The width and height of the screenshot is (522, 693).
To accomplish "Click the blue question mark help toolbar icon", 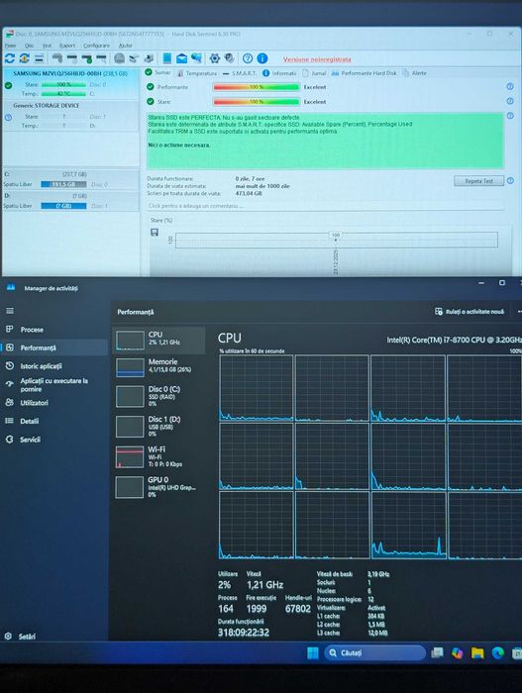I will tap(248, 58).
